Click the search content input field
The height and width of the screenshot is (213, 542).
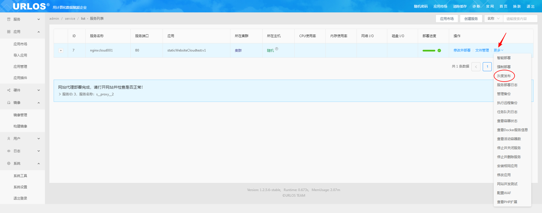pos(520,19)
